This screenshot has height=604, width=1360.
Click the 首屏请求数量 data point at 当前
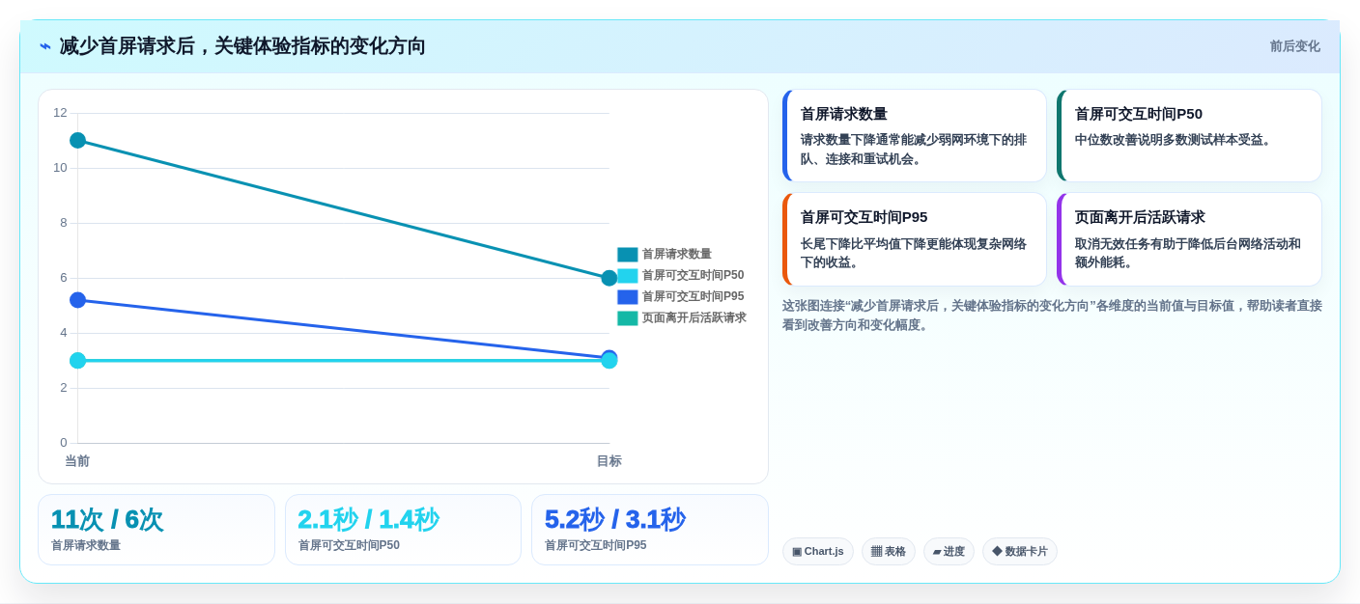(x=78, y=141)
